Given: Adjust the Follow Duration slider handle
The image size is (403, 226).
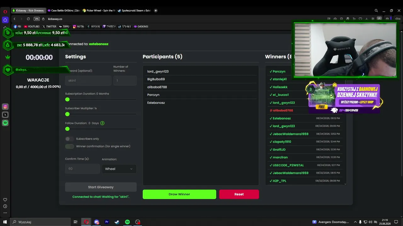Looking at the screenshot, I should point(67,129).
